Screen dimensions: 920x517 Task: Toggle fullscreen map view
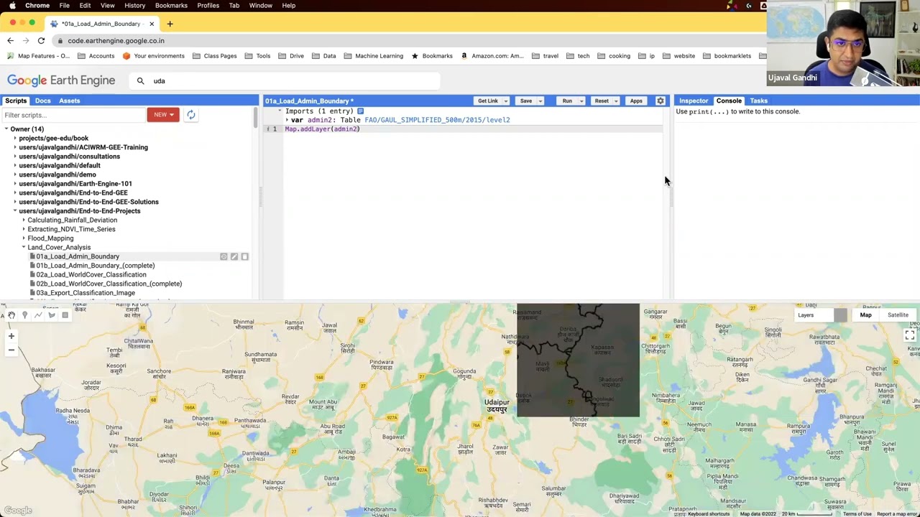(910, 335)
